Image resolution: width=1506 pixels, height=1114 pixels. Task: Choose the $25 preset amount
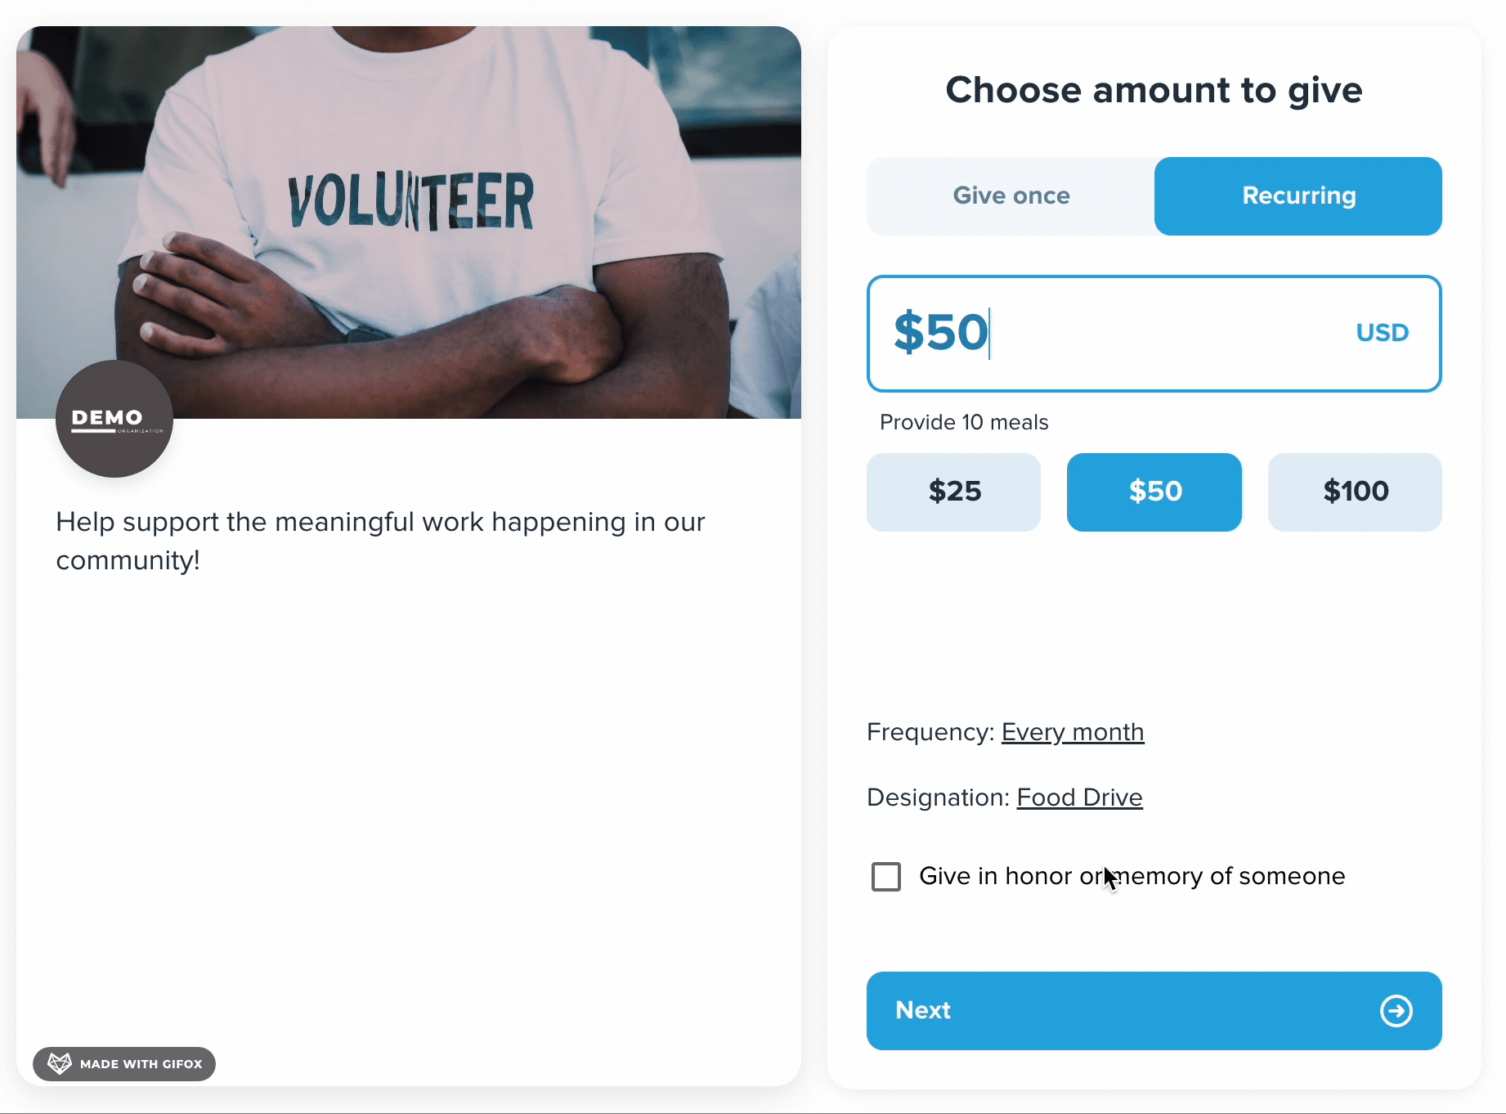953,492
